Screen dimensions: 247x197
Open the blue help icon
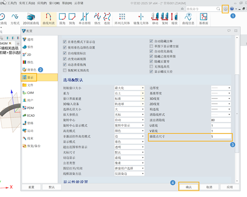tap(232, 9)
